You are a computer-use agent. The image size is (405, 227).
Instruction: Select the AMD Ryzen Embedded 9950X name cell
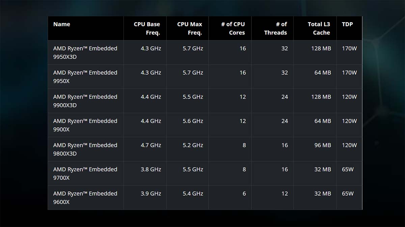point(85,77)
